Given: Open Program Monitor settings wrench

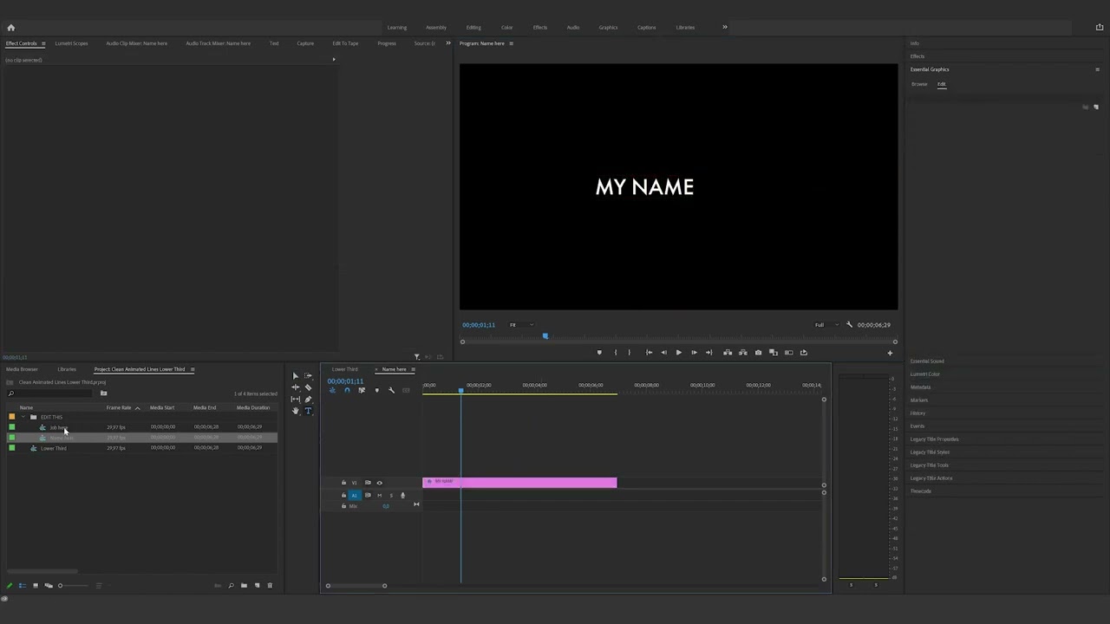Looking at the screenshot, I should (x=849, y=325).
